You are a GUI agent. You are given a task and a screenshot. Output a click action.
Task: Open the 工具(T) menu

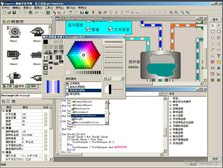(49, 7)
